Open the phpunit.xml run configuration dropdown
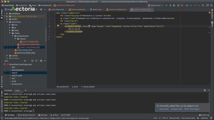214x120 pixels. [155, 5]
